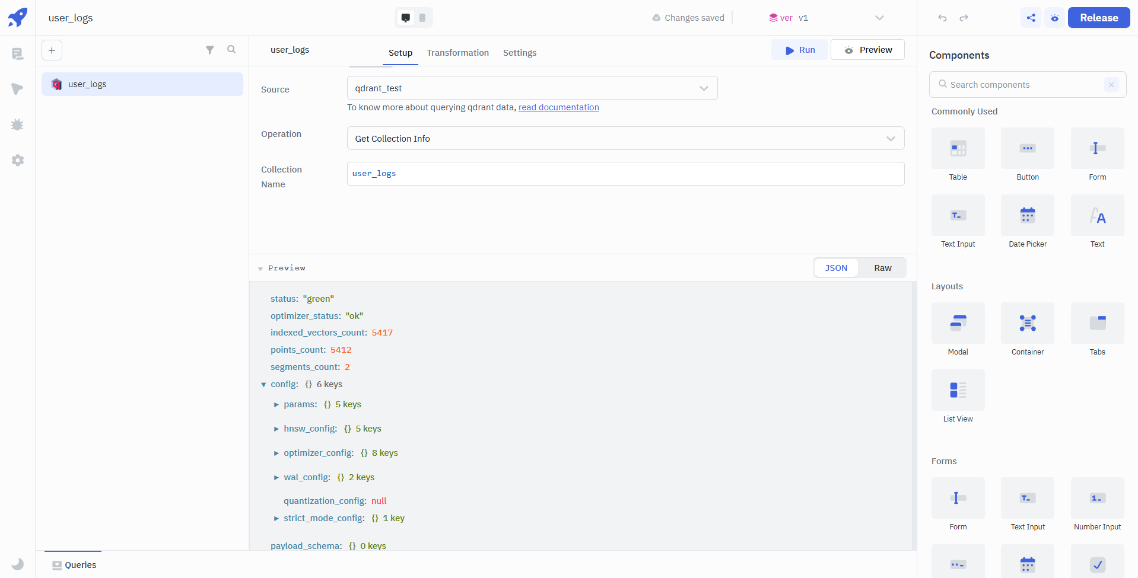Select the List View component icon

(958, 390)
